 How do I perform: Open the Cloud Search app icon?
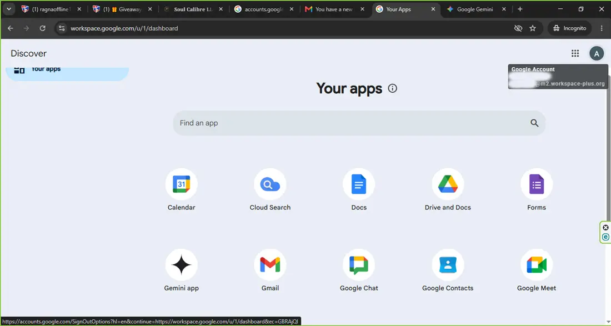[x=270, y=184]
